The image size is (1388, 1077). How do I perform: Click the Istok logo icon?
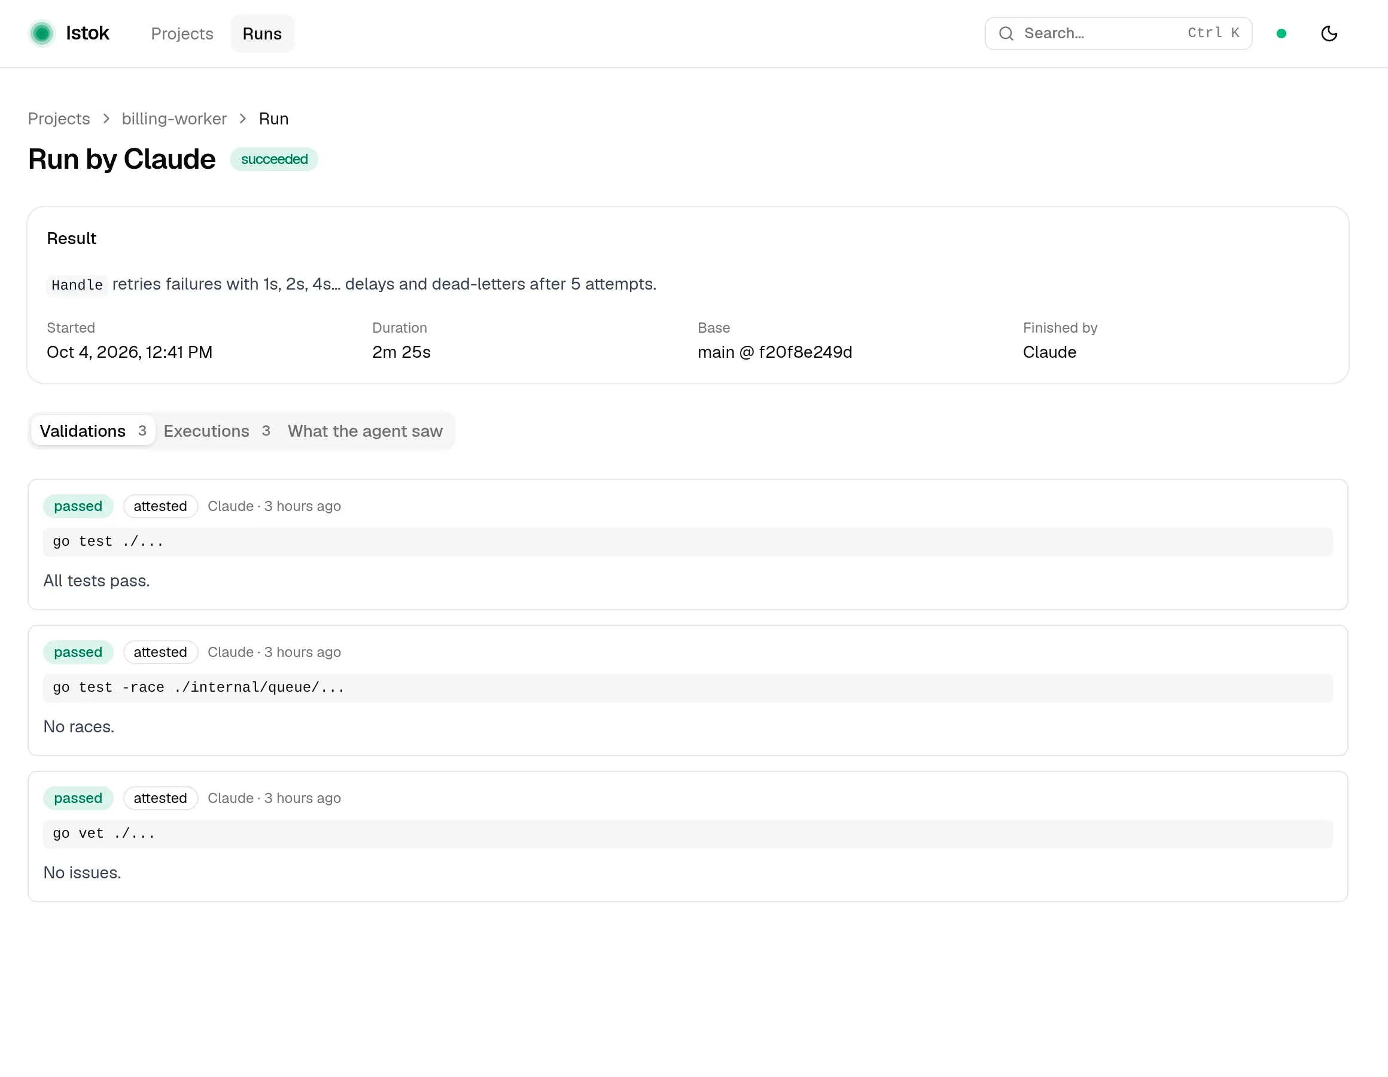coord(42,33)
